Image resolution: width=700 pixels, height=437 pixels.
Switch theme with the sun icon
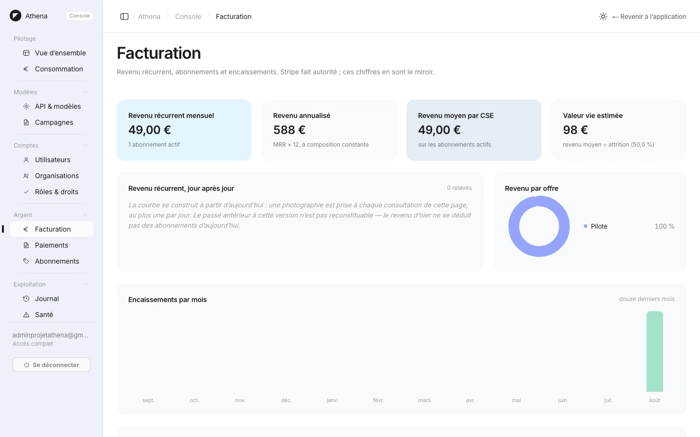603,17
